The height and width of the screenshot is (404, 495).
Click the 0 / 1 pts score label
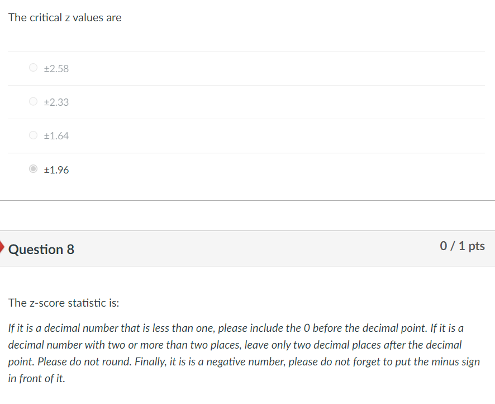pyautogui.click(x=462, y=246)
